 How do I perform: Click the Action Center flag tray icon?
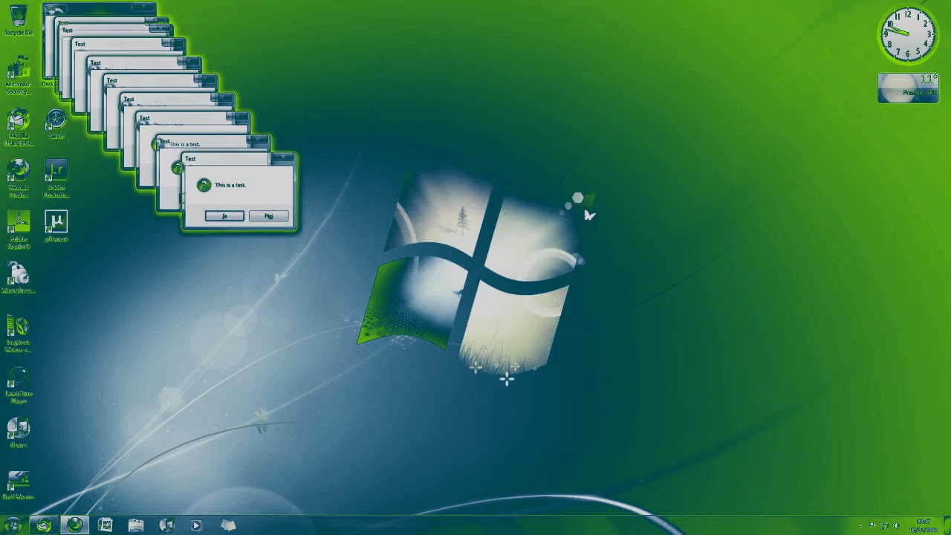point(873,526)
